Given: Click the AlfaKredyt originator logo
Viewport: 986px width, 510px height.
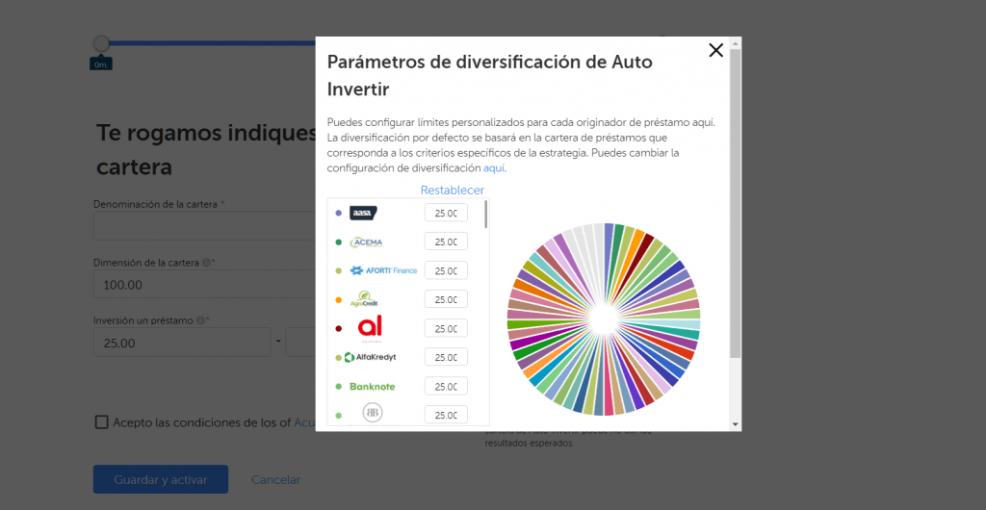Looking at the screenshot, I should coord(371,357).
